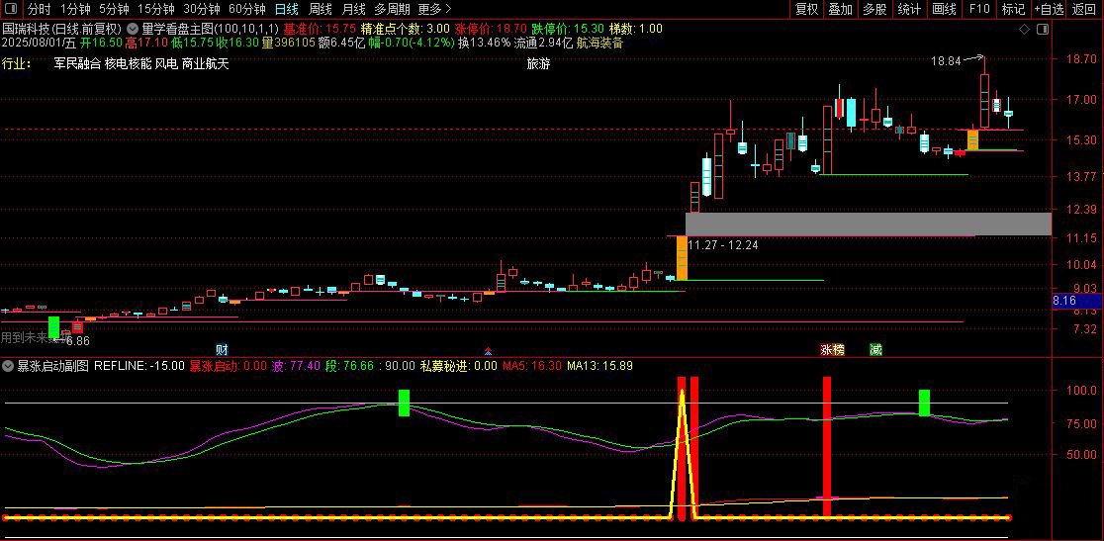Open the 统计 statistics button
The height and width of the screenshot is (541, 1104).
point(910,9)
